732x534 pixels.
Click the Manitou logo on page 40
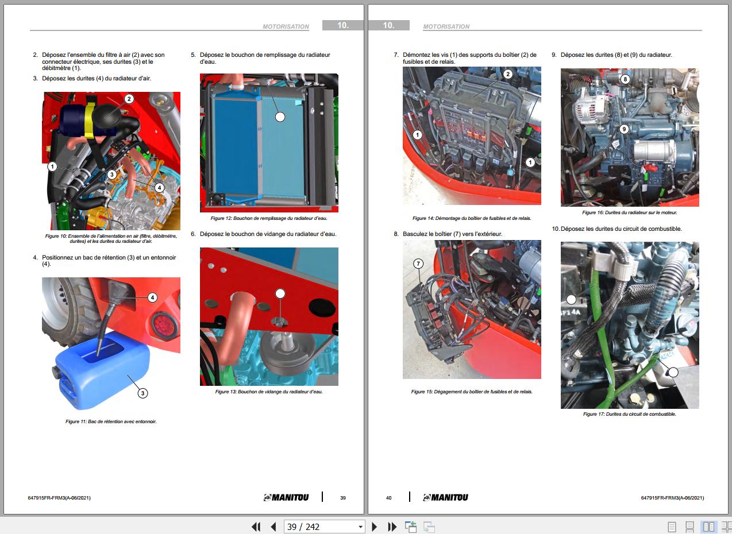click(x=445, y=497)
